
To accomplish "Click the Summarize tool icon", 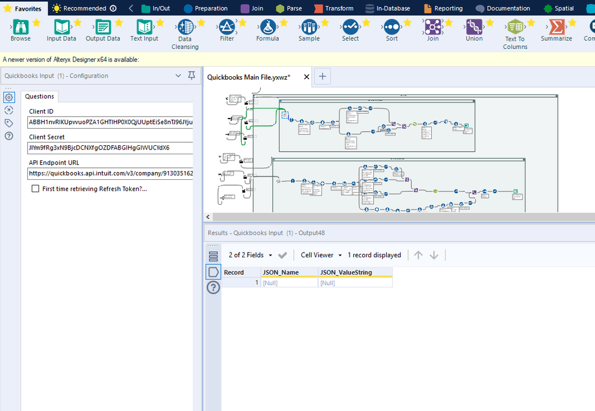I will (x=556, y=27).
